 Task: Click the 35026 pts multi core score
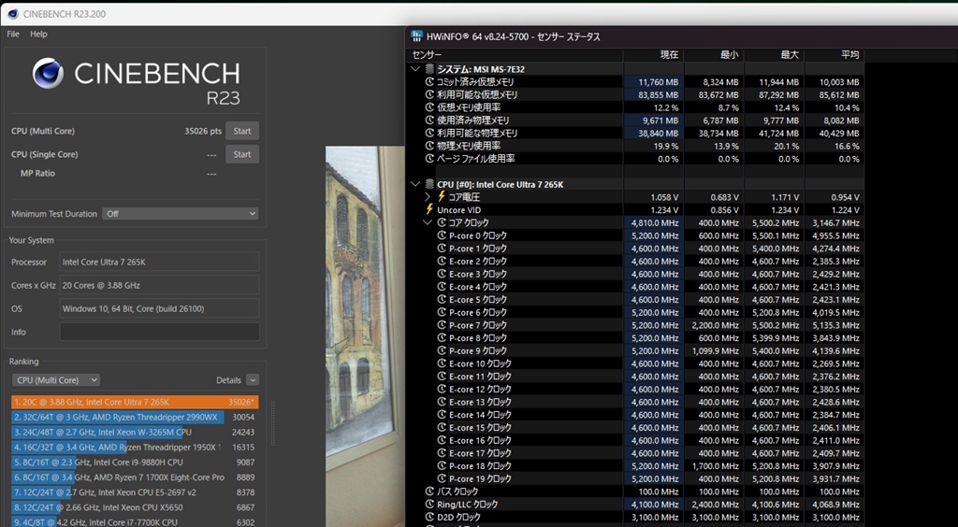point(203,131)
